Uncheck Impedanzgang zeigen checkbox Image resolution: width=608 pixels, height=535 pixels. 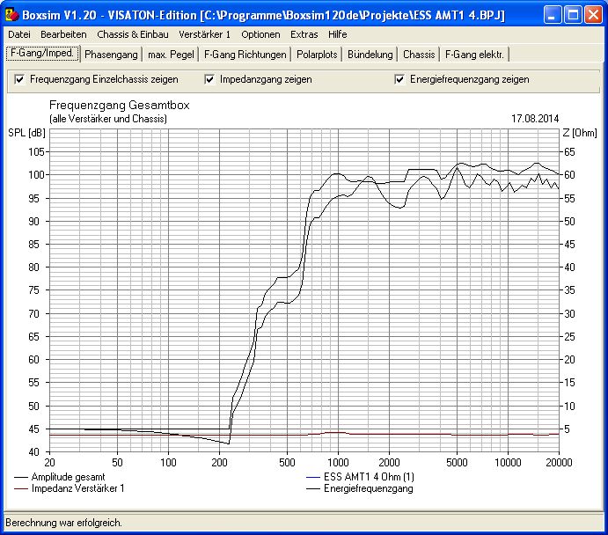209,79
